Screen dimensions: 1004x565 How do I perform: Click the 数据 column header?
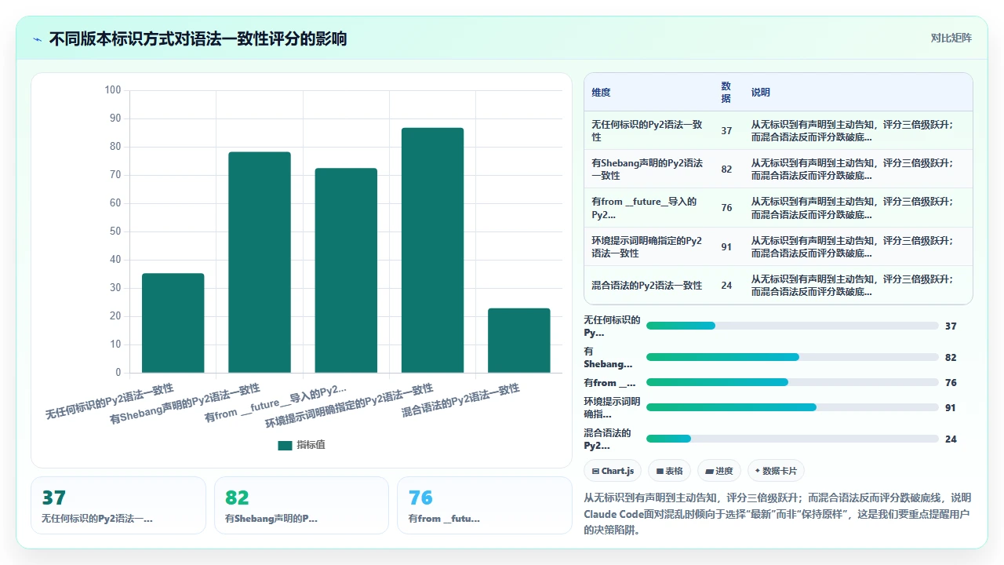tap(726, 92)
